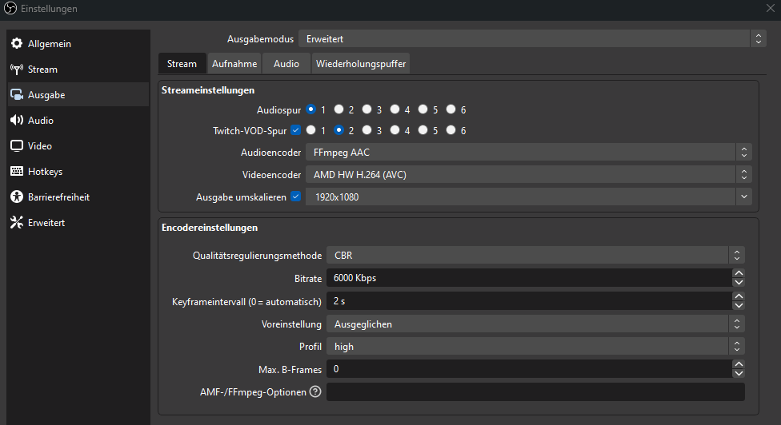The height and width of the screenshot is (425, 781).
Task: Open the Videoencoder dropdown
Action: [528, 174]
